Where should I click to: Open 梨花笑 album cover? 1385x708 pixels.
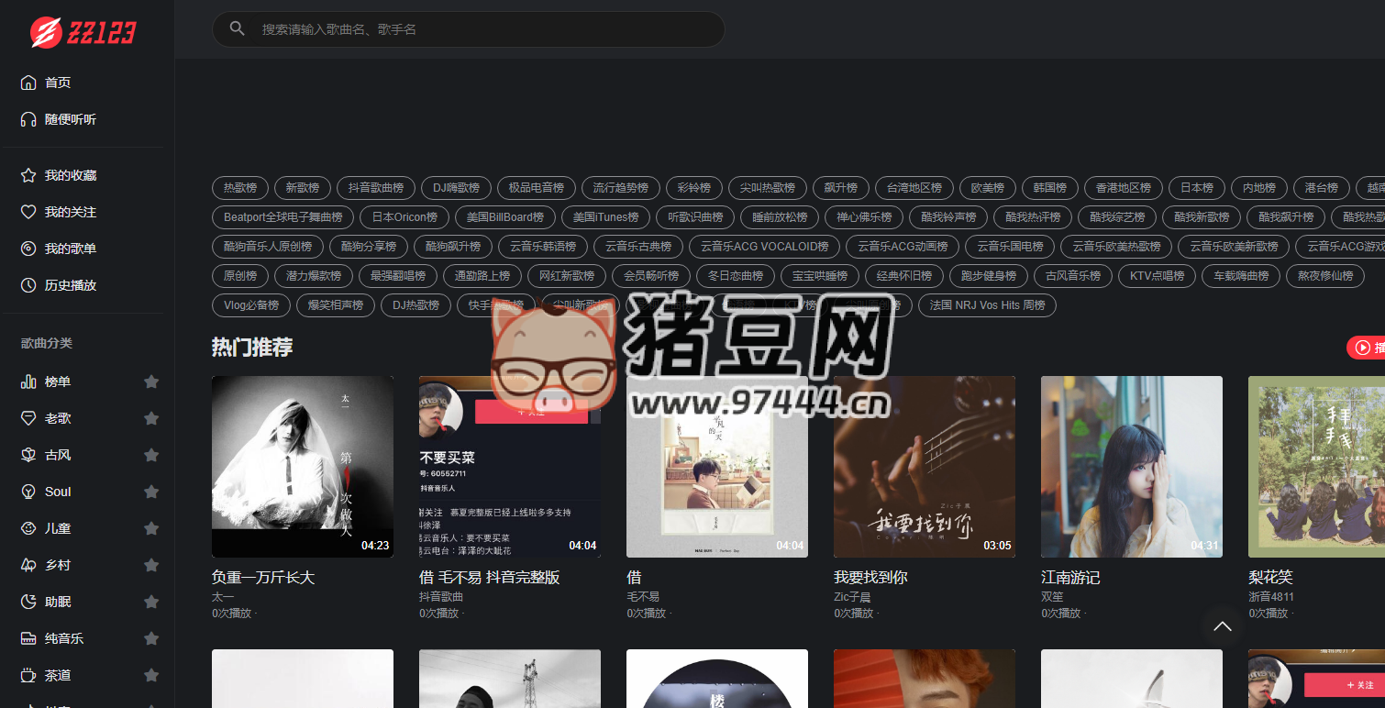[1316, 467]
